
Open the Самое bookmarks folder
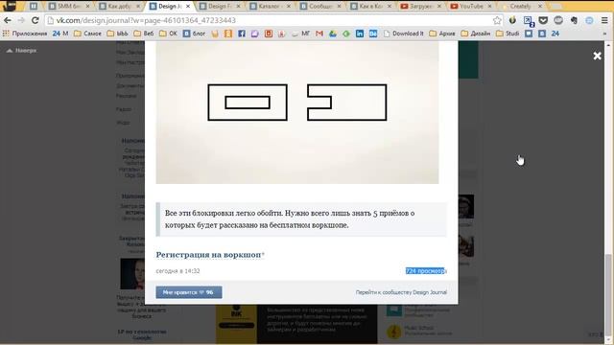click(87, 34)
